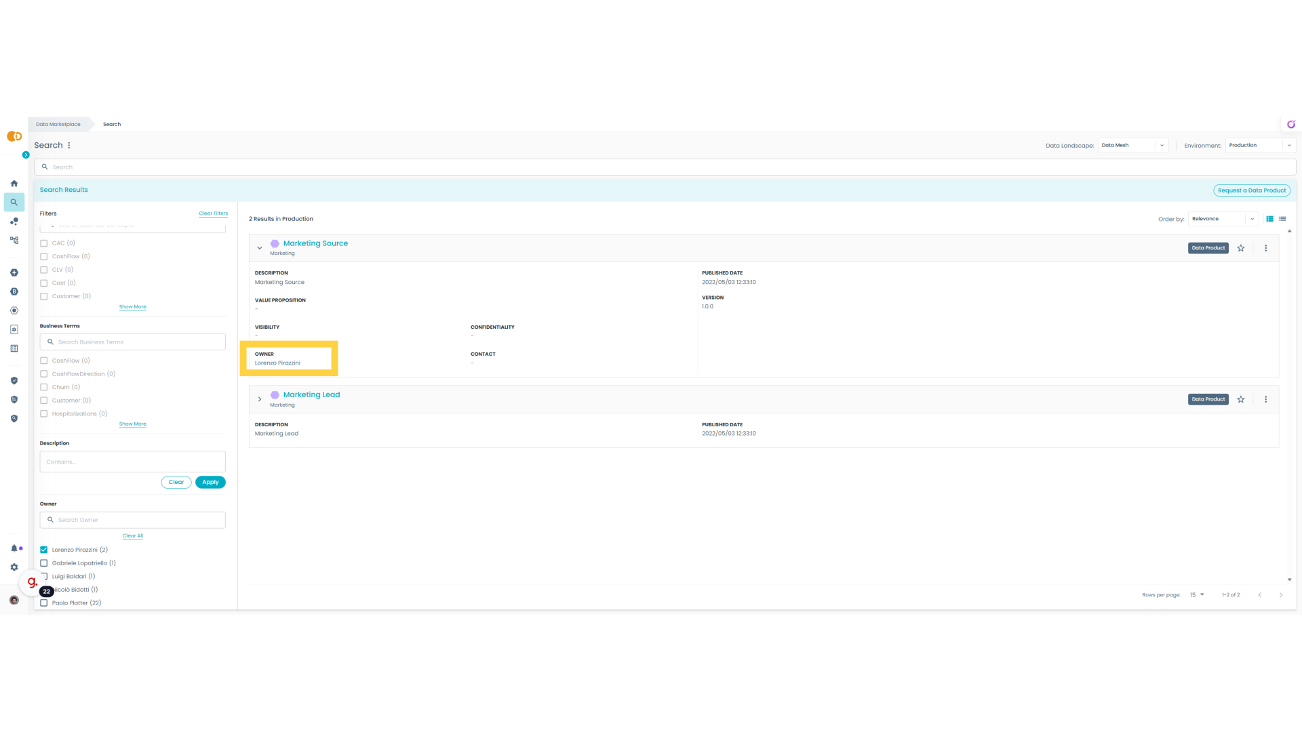Click the Data Product badge on Marketing Source
Screen dimensions: 1302x732
(1208, 248)
